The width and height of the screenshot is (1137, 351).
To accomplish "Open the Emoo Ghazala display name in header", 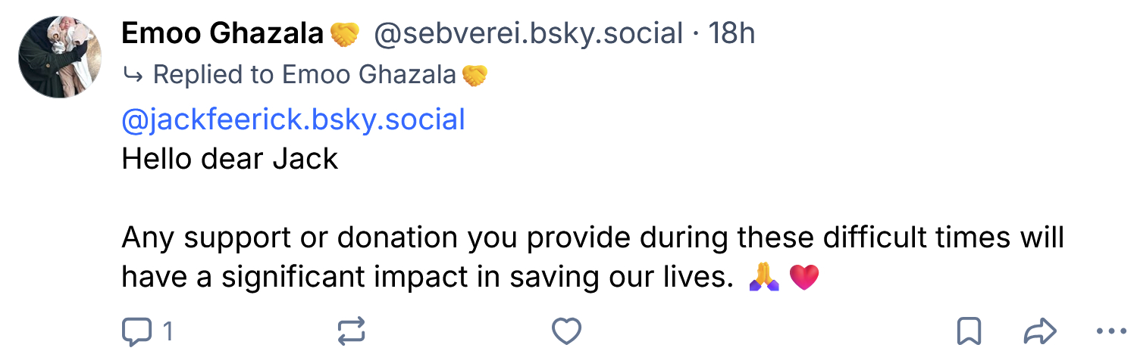I will coord(223,34).
